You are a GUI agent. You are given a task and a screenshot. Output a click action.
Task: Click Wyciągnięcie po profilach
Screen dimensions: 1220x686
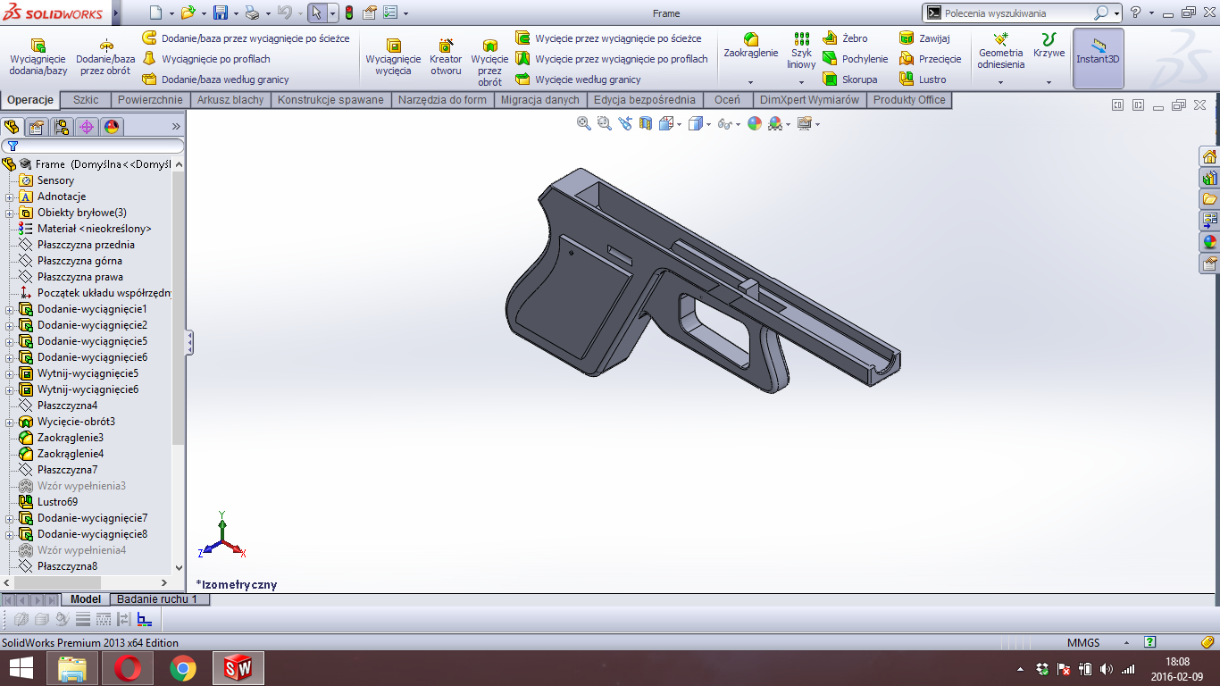point(206,59)
